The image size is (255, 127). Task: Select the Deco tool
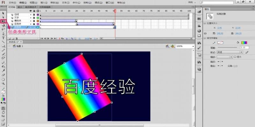(3, 58)
